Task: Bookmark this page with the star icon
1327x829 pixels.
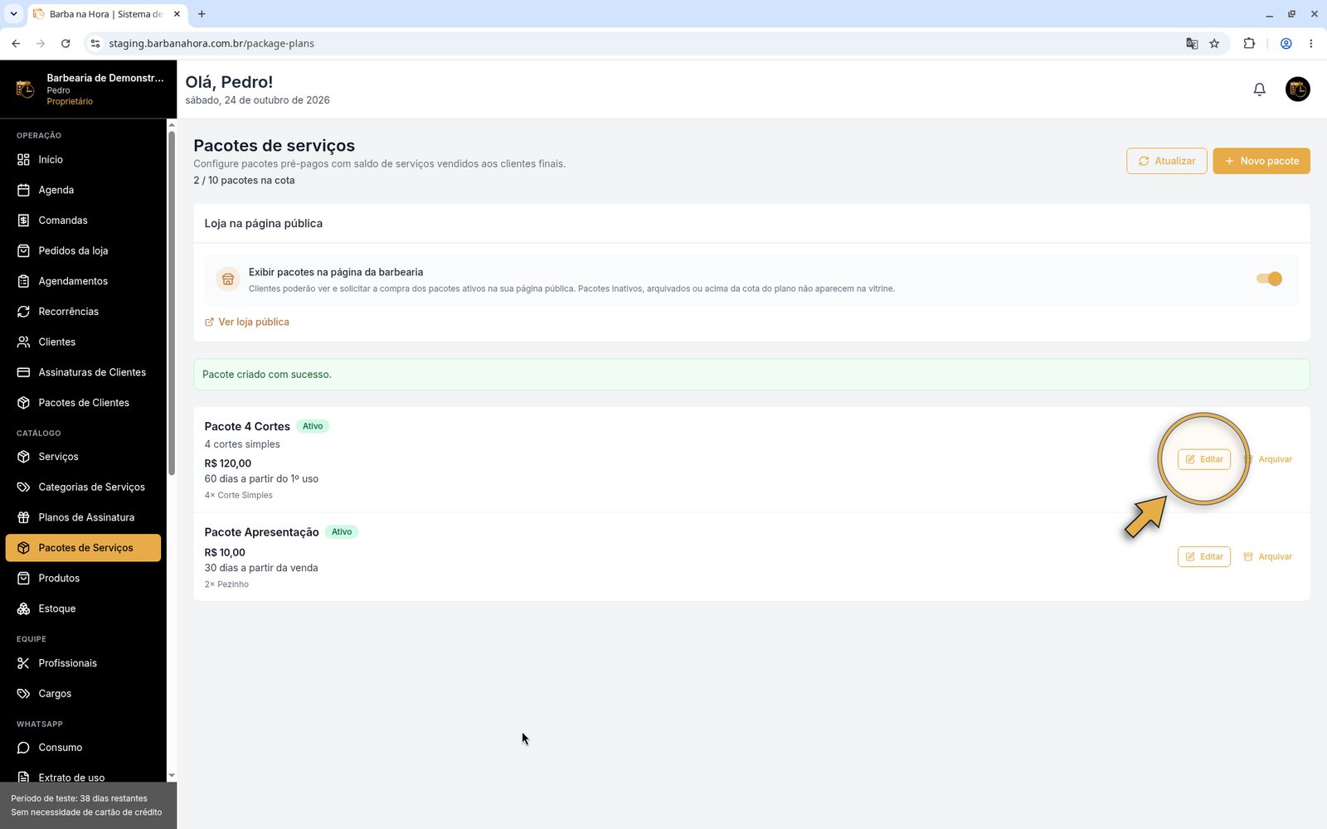Action: coord(1214,43)
